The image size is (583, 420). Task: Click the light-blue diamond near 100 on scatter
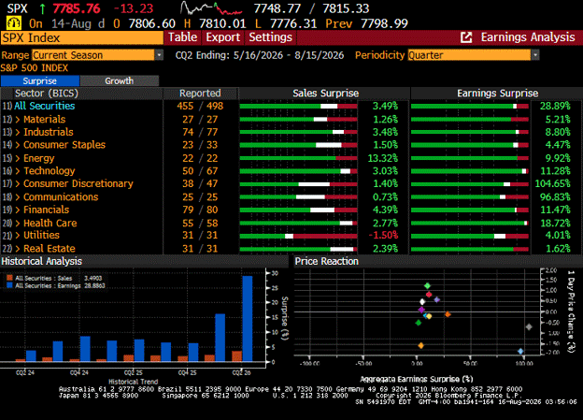coord(520,351)
